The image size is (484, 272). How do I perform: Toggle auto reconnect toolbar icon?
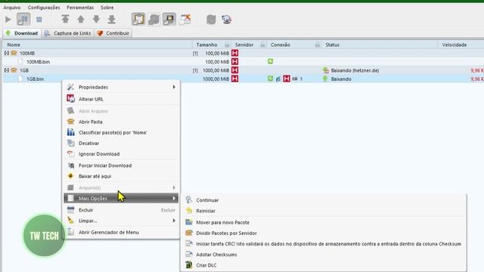(x=154, y=19)
